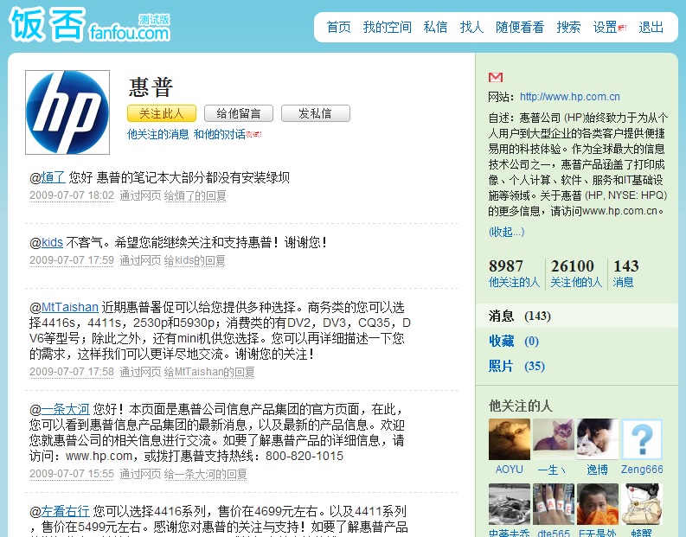686x537 pixels.
Task: Go to 首页 in the top navigation
Action: (x=338, y=27)
